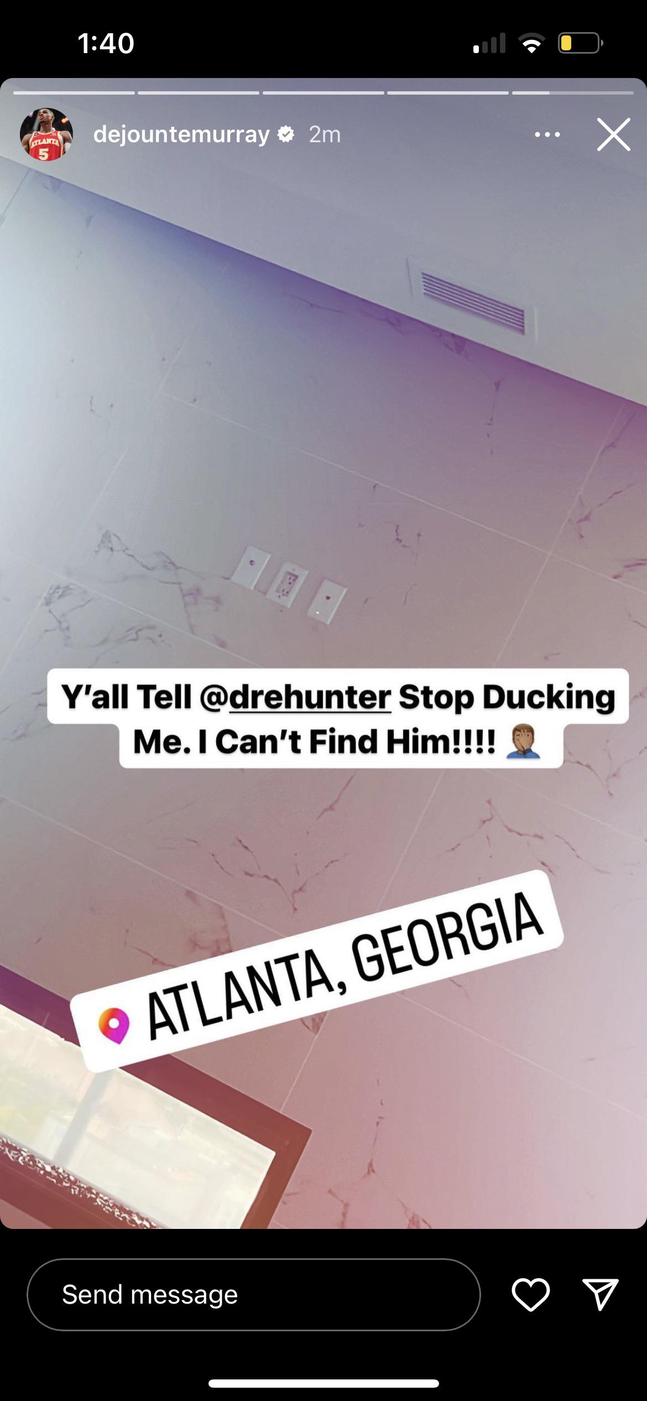Tap the dejountemurray username
This screenshot has height=1401, width=647.
coord(181,134)
